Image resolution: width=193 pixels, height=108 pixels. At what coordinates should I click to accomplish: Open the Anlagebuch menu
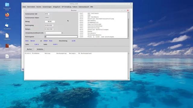(56, 7)
